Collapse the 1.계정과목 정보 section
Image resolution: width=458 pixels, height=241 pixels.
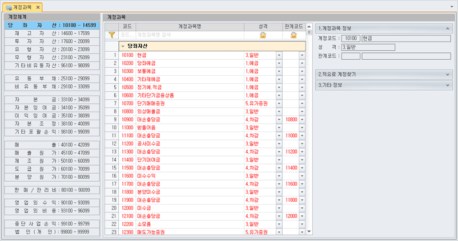point(448,28)
